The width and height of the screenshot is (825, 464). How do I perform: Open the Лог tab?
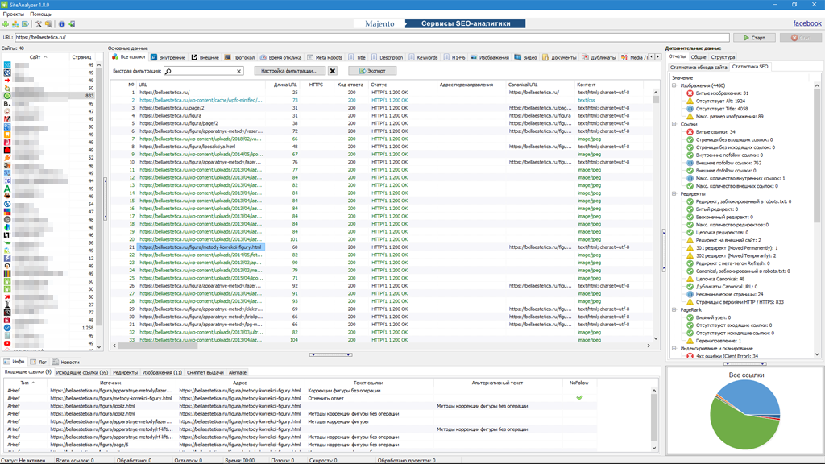39,362
